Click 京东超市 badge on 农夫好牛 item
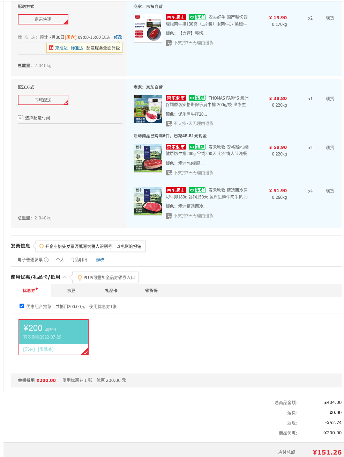Image resolution: width=344 pixels, height=457 pixels. (x=176, y=17)
